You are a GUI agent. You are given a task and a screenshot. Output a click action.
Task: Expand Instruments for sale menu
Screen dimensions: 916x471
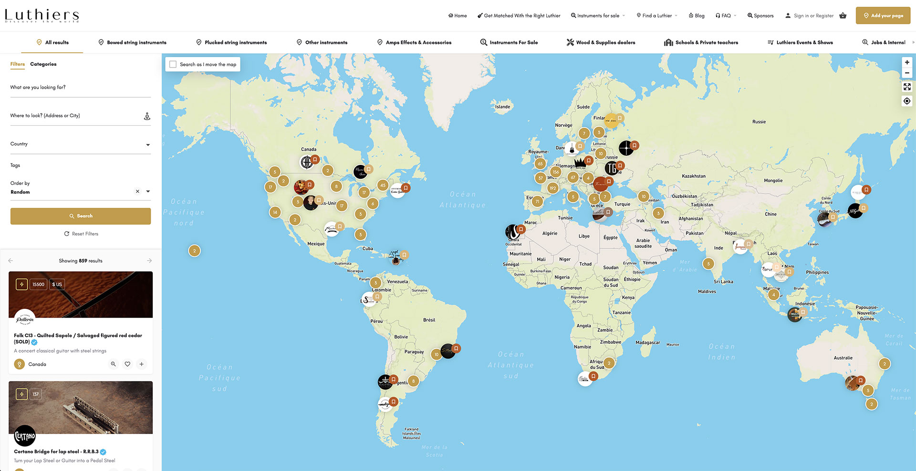[x=598, y=16]
